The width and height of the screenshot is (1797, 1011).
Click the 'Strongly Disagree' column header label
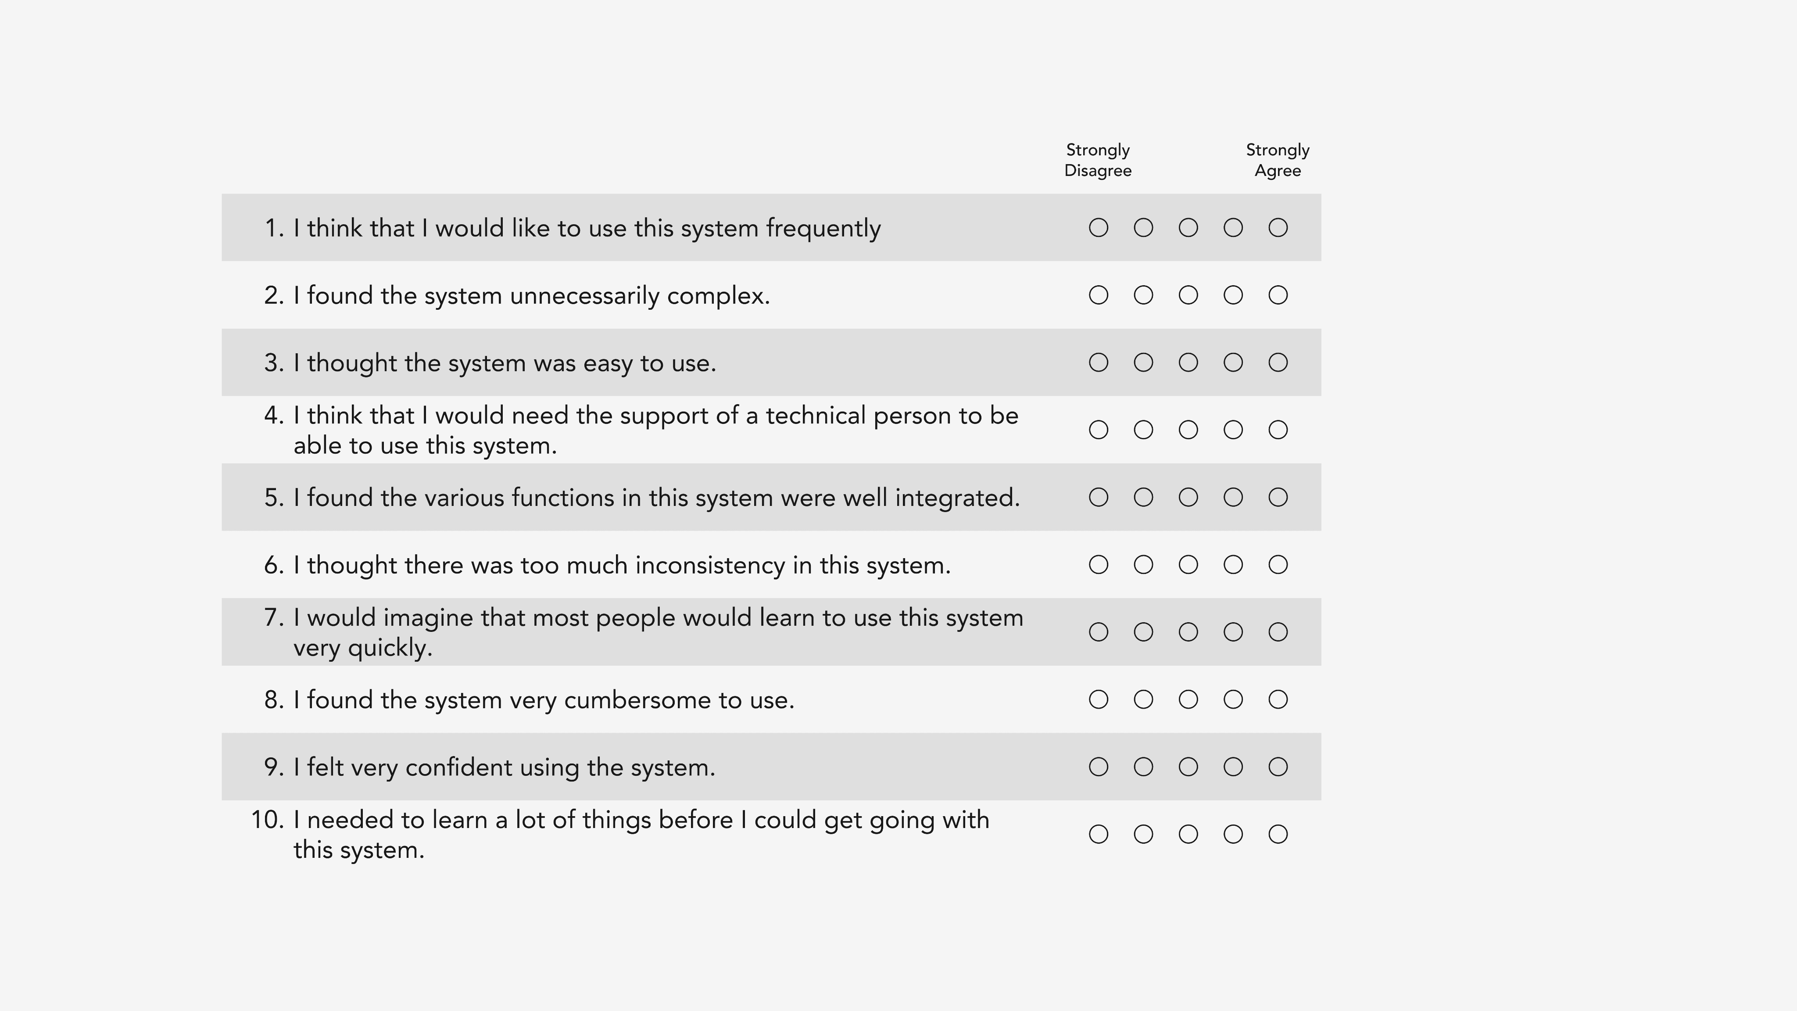click(x=1098, y=161)
